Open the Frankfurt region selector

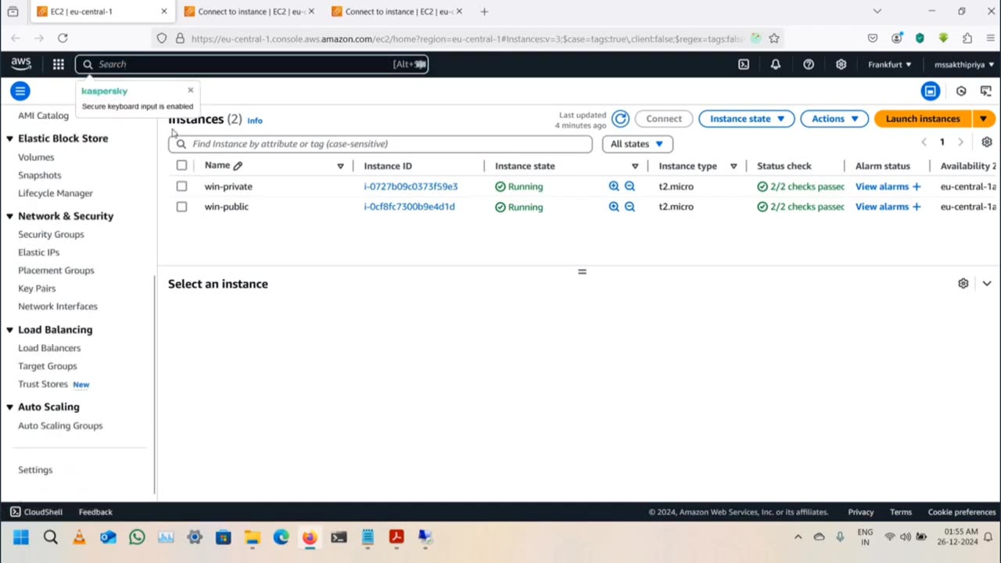point(890,64)
